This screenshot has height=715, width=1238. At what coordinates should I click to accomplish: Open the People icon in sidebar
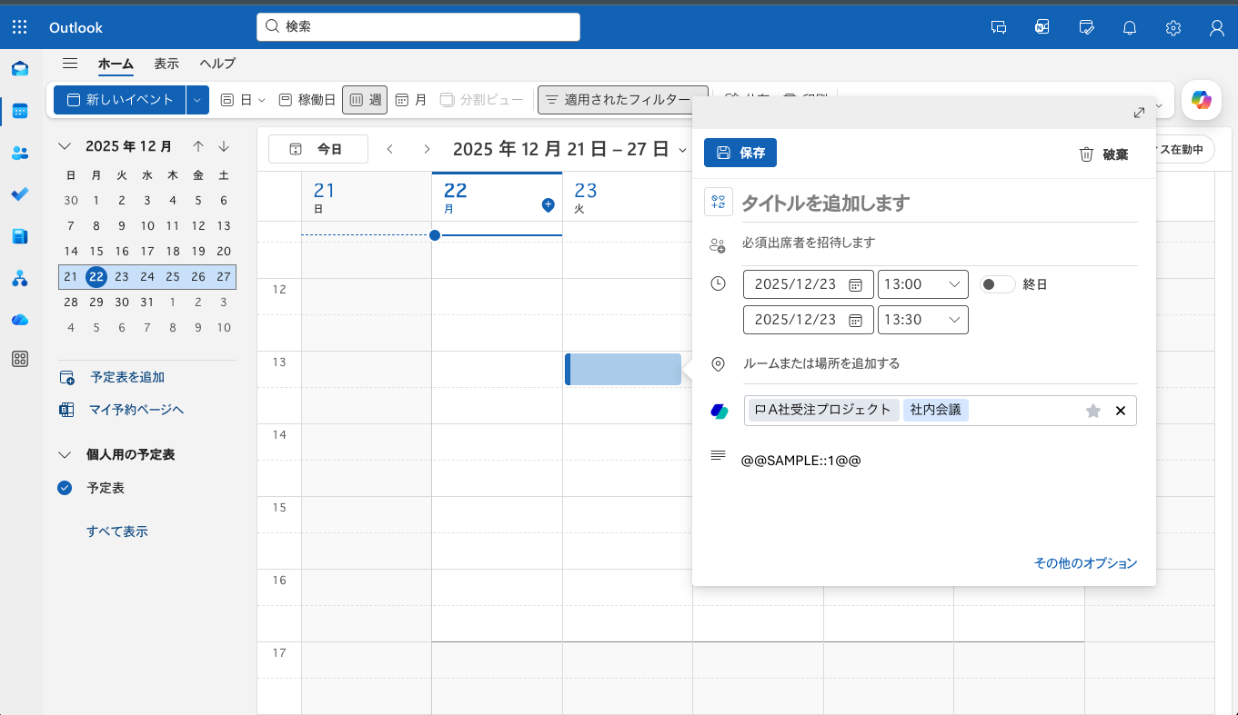point(19,153)
